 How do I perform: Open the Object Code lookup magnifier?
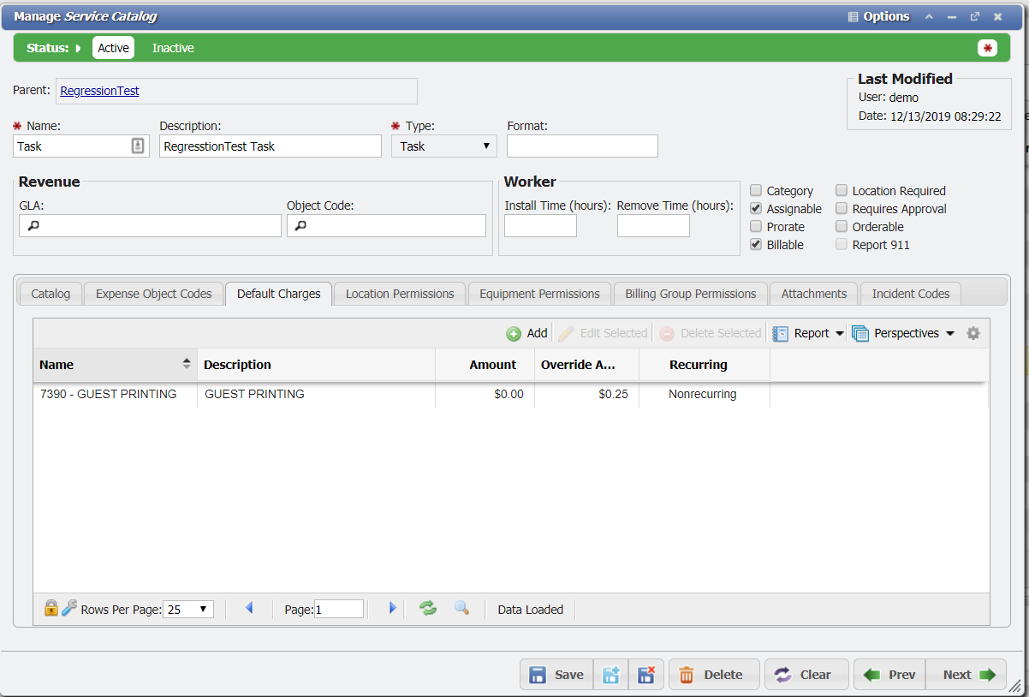coord(299,225)
